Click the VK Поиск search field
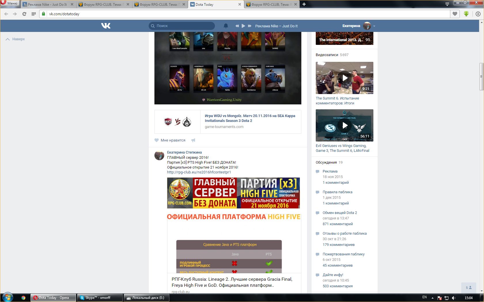 pyautogui.click(x=182, y=26)
